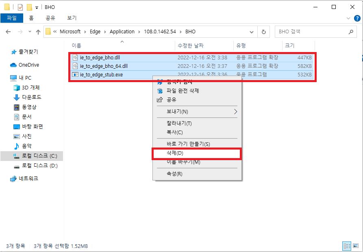Viewport: 363px width, 252px height.
Task: Click the back navigation arrow
Action: 7,32
